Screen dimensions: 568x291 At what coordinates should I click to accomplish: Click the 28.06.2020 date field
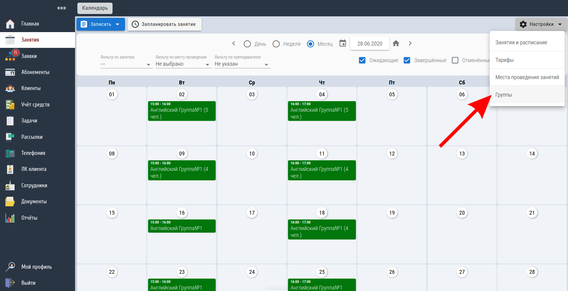tap(370, 44)
